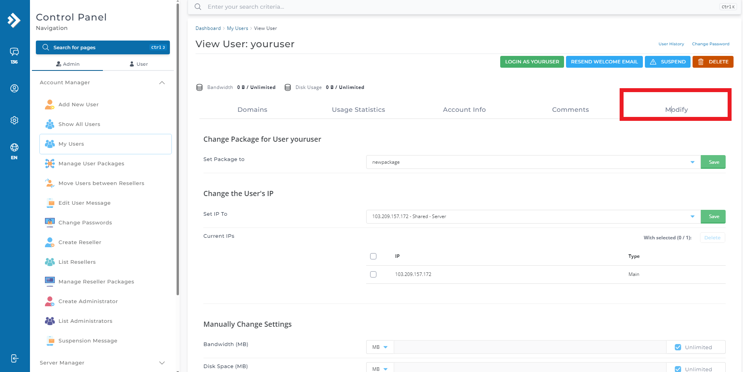Open Create Administrator menu item

pyautogui.click(x=106, y=301)
